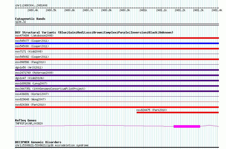Click nsv824475 (Park2010) label
The height and width of the screenshot is (149, 226).
click(152, 110)
